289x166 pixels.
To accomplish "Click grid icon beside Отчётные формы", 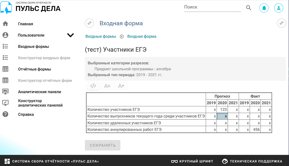I will (5, 69).
